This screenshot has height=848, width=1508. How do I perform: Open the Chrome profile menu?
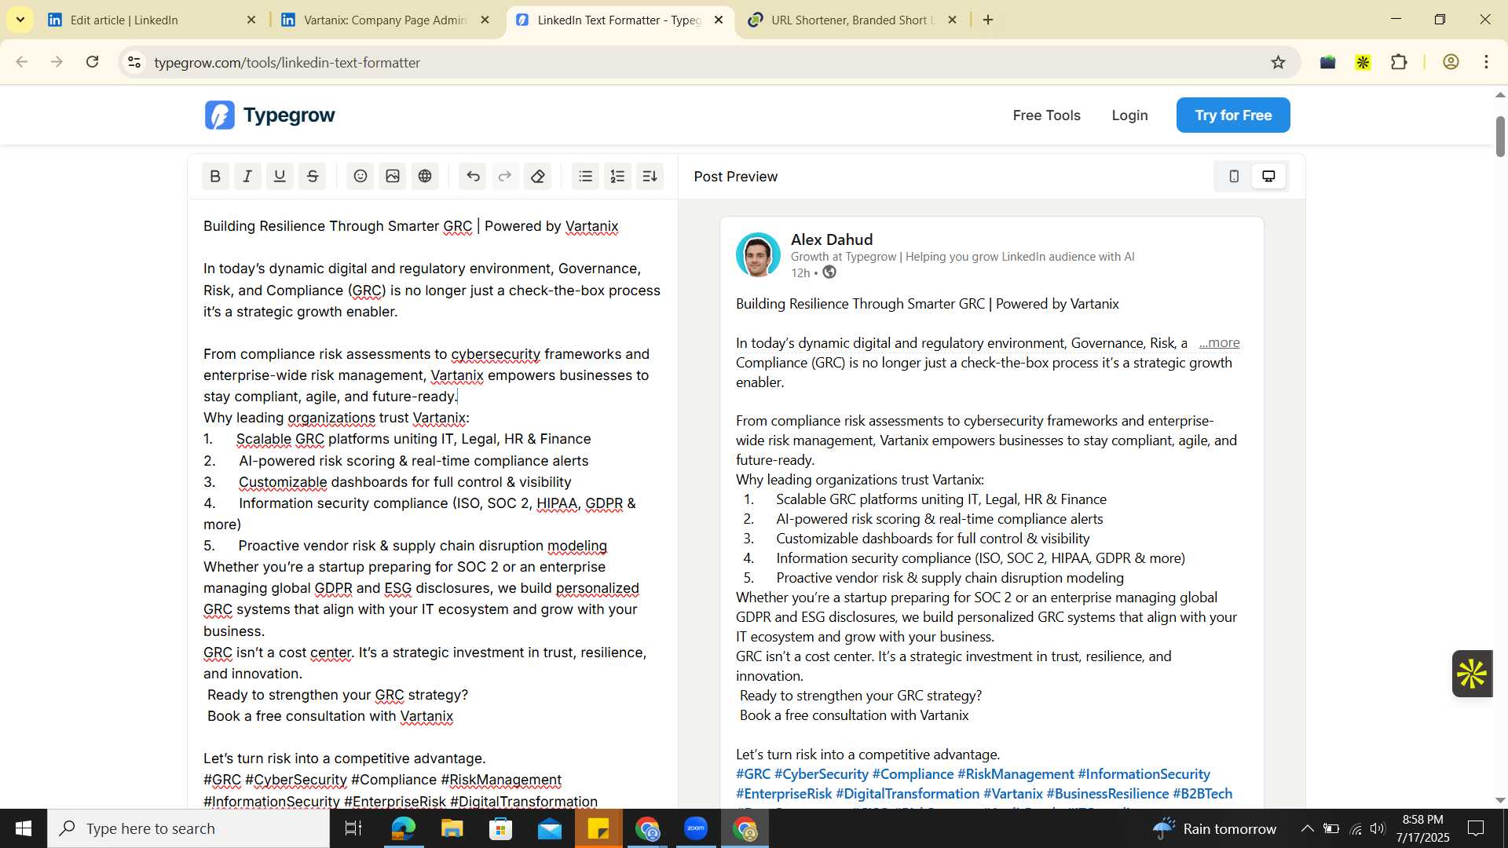pos(1451,62)
